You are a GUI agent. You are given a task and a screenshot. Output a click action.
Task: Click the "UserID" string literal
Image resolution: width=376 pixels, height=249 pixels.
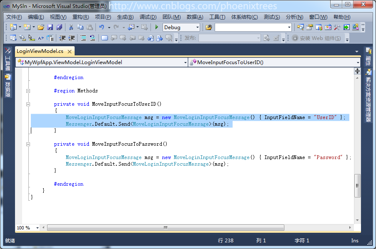pos(325,117)
